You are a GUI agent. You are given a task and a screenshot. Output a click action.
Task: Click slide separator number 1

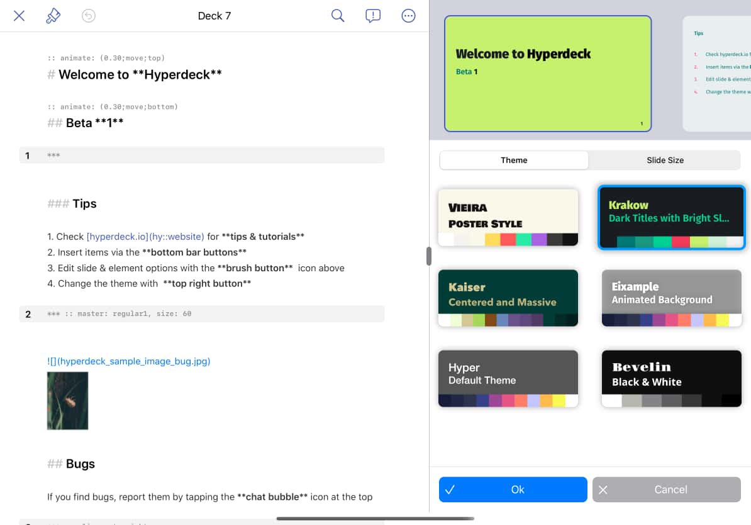tap(202, 155)
